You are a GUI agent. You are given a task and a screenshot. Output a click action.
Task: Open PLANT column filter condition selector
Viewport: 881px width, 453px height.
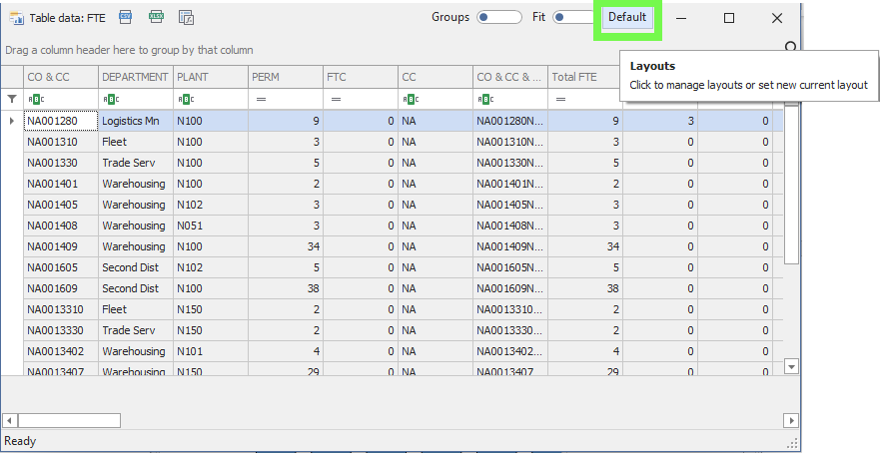(x=186, y=99)
